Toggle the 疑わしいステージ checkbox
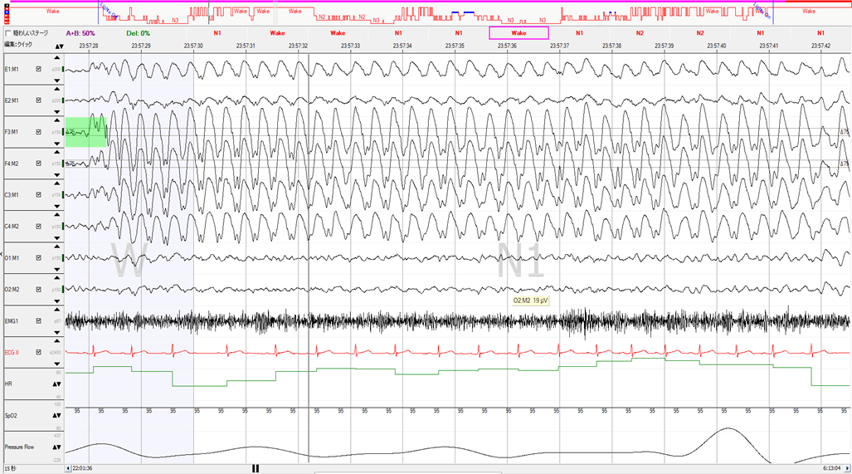Image resolution: width=852 pixels, height=474 pixels. pyautogui.click(x=8, y=33)
